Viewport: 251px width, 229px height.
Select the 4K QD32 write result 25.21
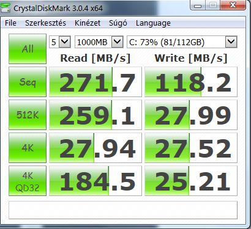[x=191, y=181]
